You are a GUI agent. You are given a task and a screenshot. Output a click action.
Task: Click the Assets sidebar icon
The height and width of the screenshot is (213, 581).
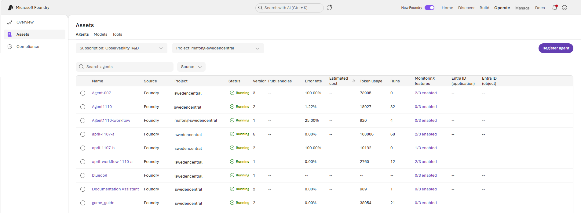click(10, 34)
